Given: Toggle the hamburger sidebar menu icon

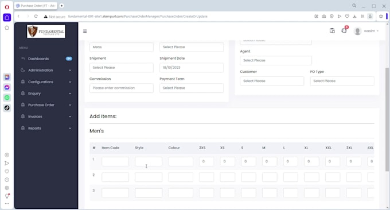Looking at the screenshot, I should point(85,31).
